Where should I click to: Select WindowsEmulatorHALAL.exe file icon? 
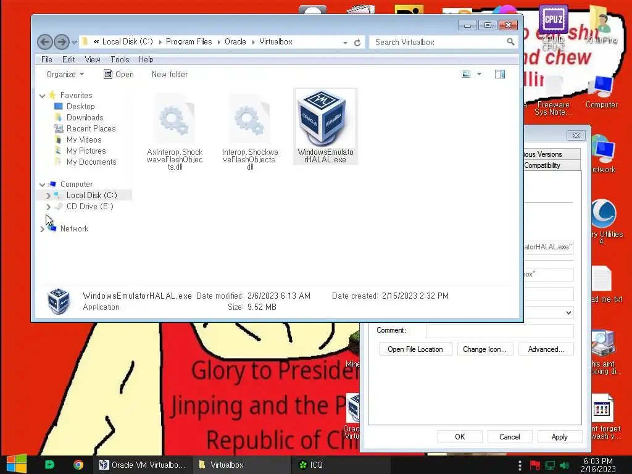[x=325, y=126]
